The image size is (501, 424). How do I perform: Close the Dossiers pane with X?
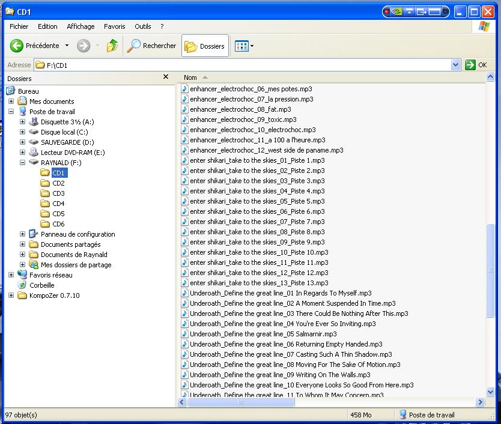coord(166,77)
